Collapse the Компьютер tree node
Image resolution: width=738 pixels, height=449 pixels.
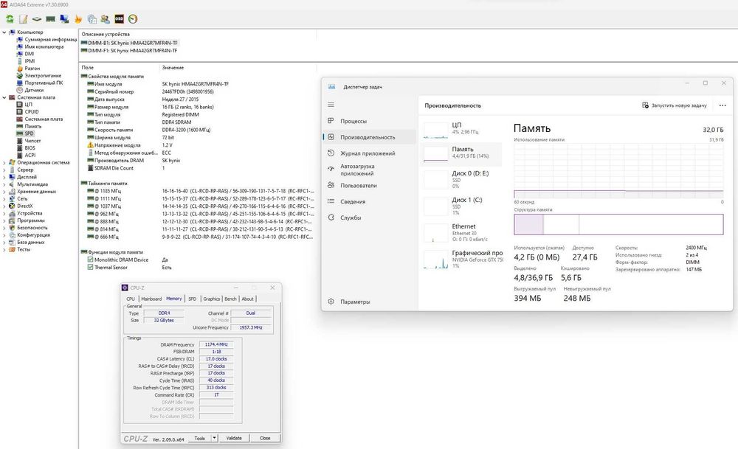click(4, 32)
